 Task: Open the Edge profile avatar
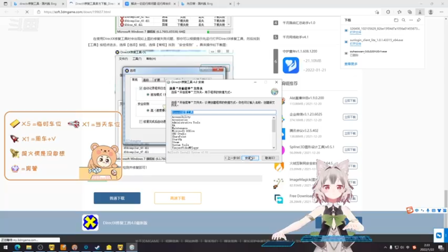click(431, 12)
